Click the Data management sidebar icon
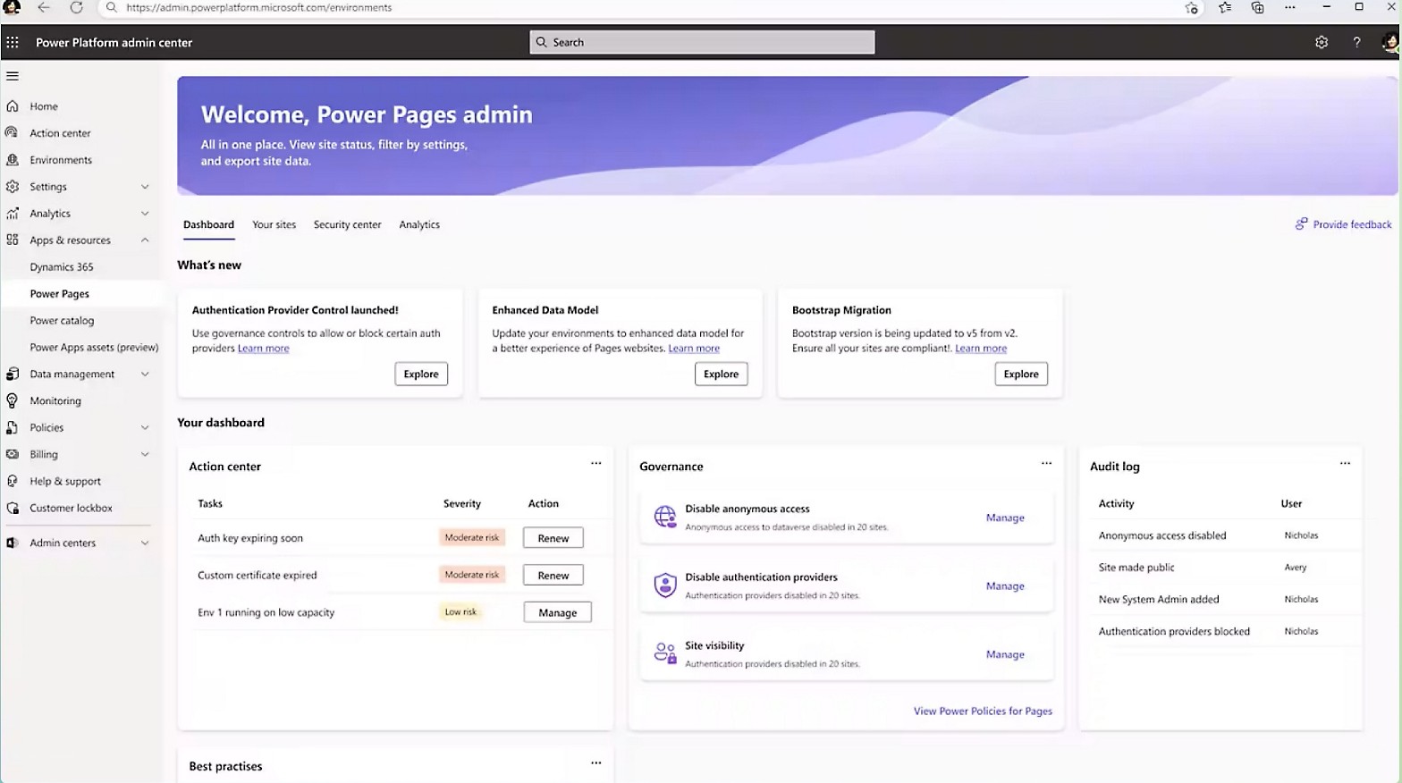The width and height of the screenshot is (1402, 783). point(13,374)
